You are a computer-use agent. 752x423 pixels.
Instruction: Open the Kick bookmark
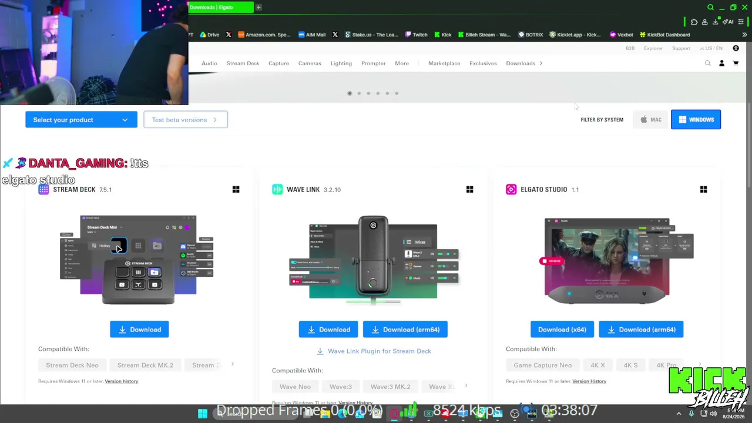tap(442, 35)
